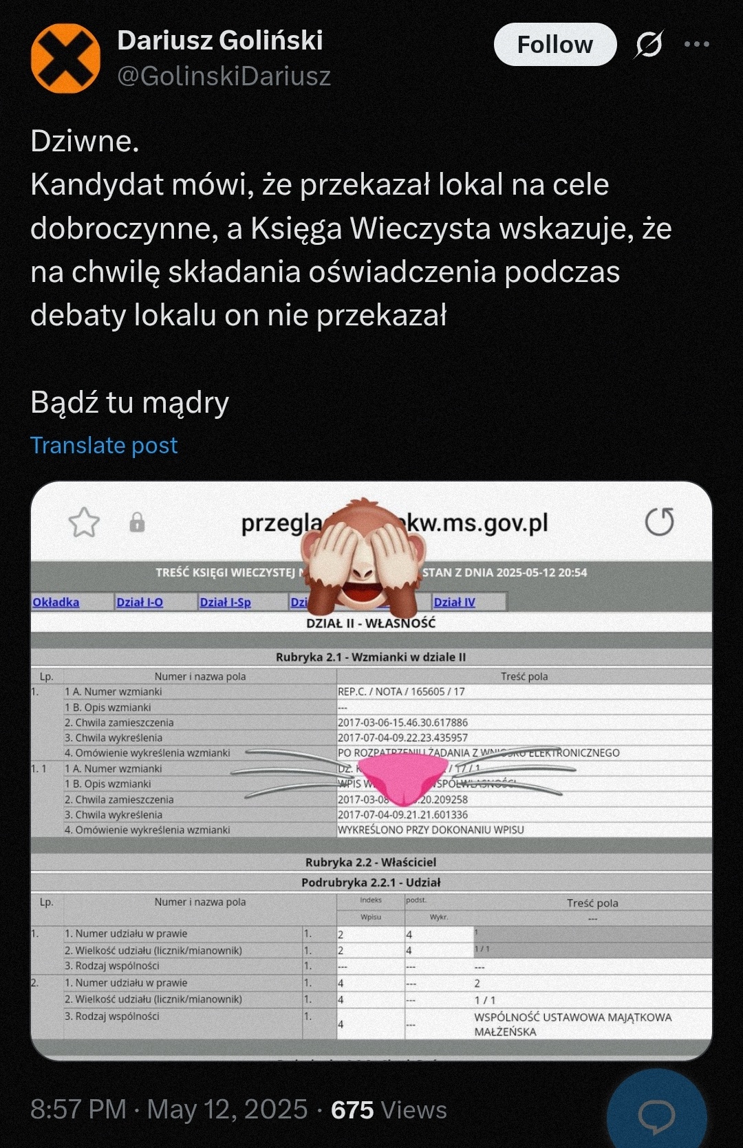This screenshot has width=743, height=1148.
Task: Follow Dariusz Goliński
Action: coord(555,45)
